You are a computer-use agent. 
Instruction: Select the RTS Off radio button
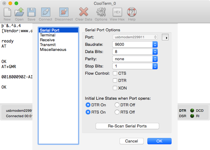[x=117, y=112]
